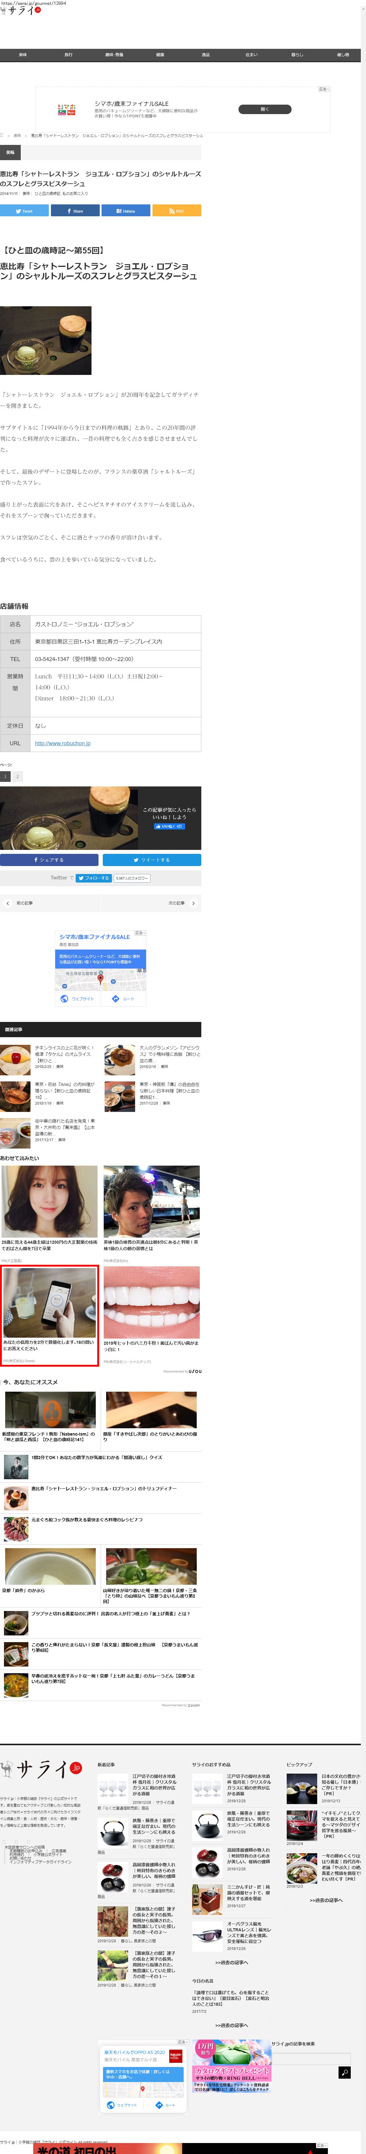
Task: Follow on Twitter with the フォローする button
Action: pos(93,878)
